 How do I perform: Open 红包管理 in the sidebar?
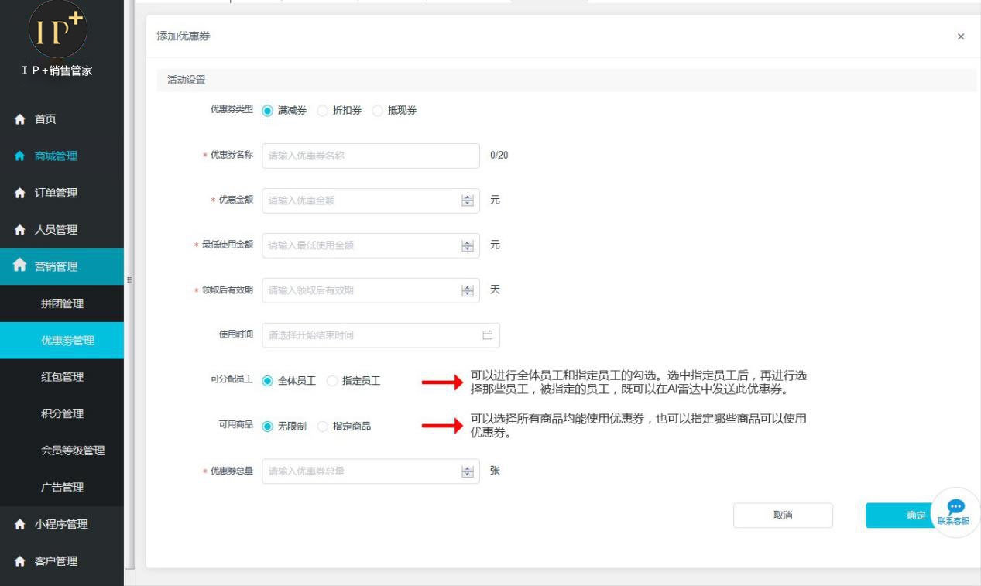62,377
